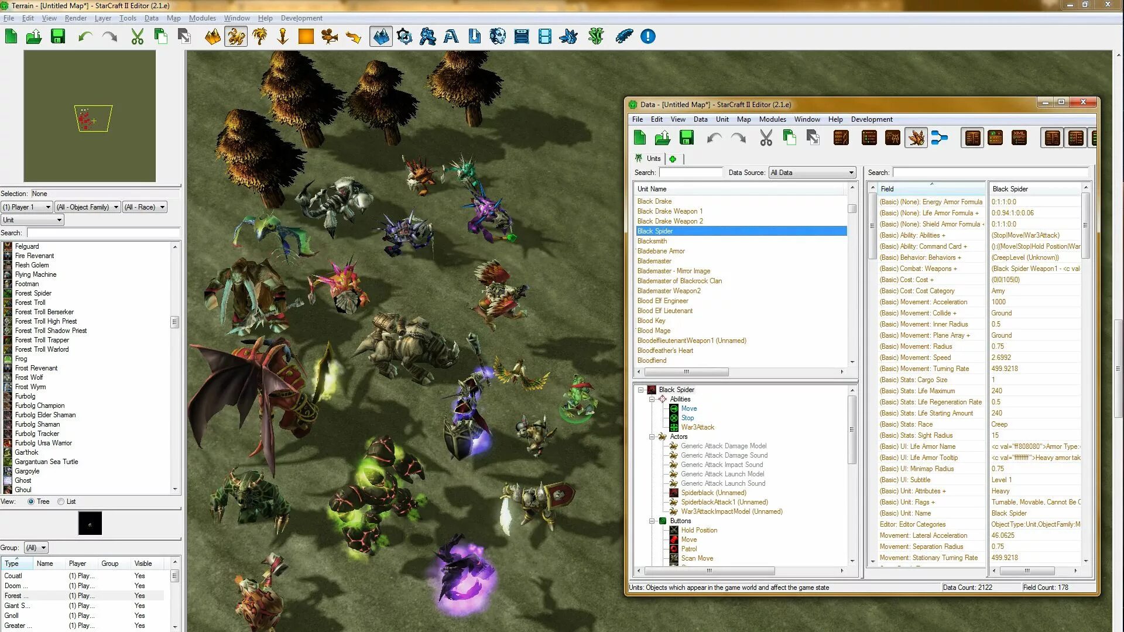Open the Data module marine icon

point(428,37)
